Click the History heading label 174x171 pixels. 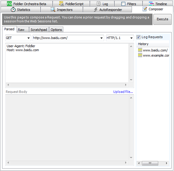(143, 44)
